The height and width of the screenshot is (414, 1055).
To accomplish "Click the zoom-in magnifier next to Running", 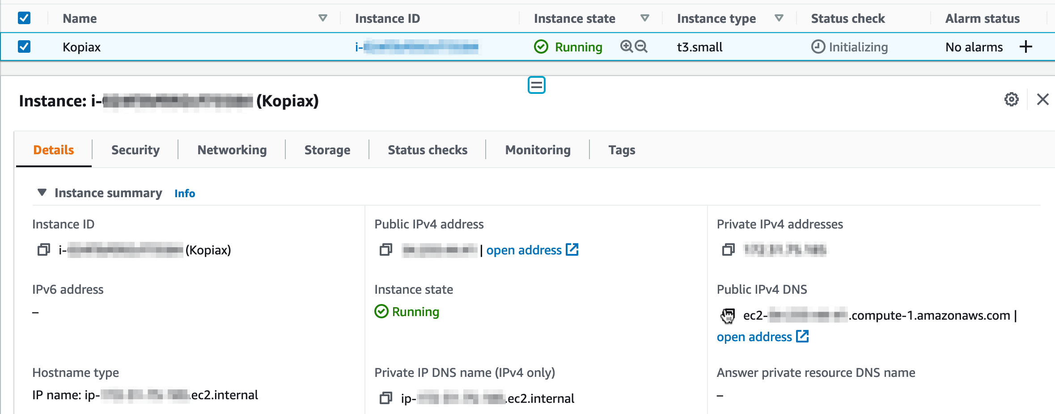I will click(626, 46).
